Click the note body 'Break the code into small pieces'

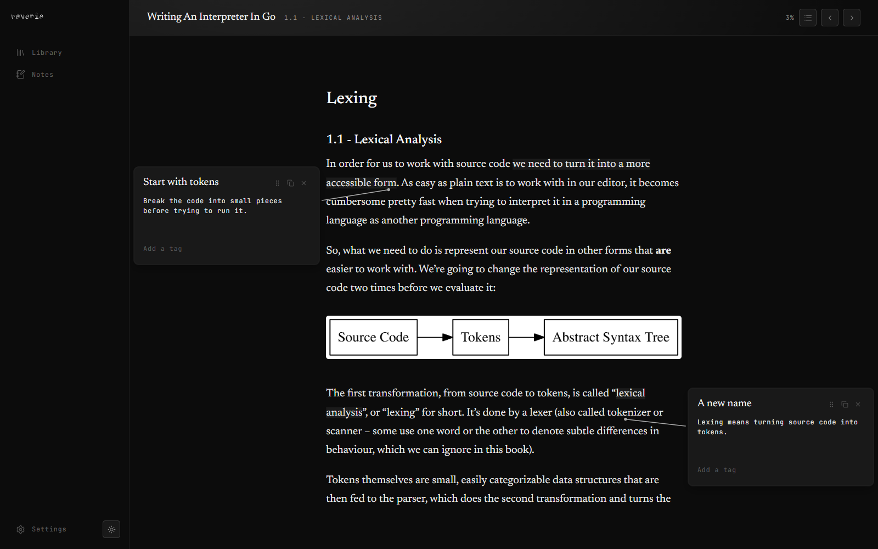[x=212, y=206]
